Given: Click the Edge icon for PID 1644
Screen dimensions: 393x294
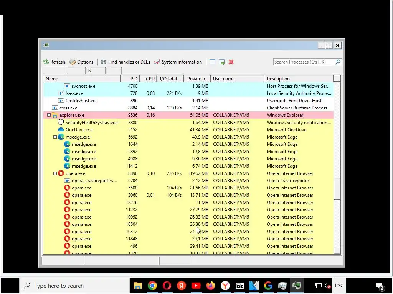Looking at the screenshot, I should point(67,144).
